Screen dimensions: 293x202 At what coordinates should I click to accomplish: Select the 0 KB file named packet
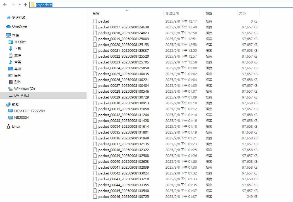tap(104, 21)
